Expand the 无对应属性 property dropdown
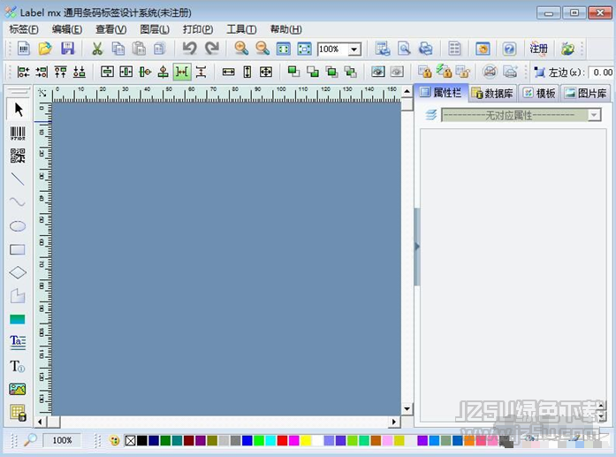 594,115
